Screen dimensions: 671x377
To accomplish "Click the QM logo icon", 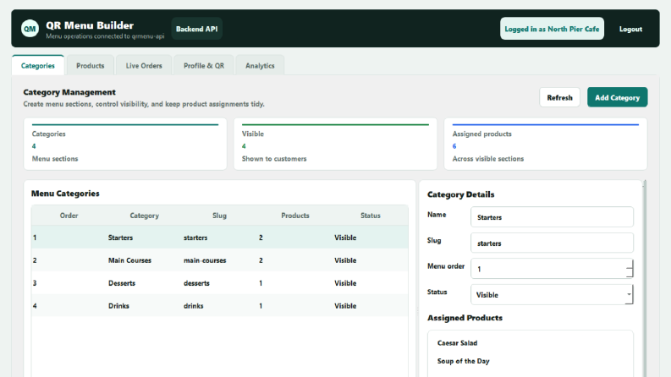I will (30, 29).
